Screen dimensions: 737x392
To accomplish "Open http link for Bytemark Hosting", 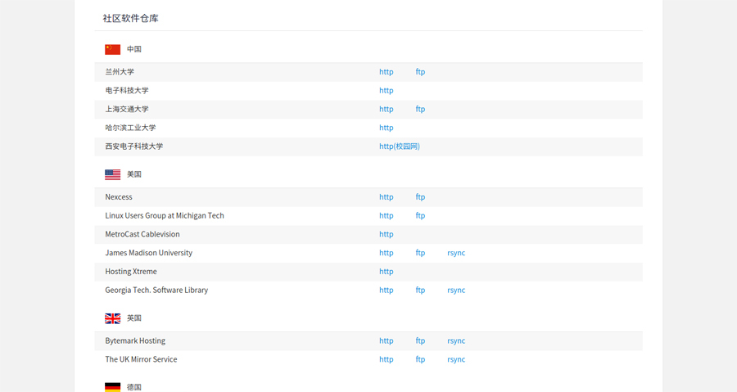I will tap(387, 340).
